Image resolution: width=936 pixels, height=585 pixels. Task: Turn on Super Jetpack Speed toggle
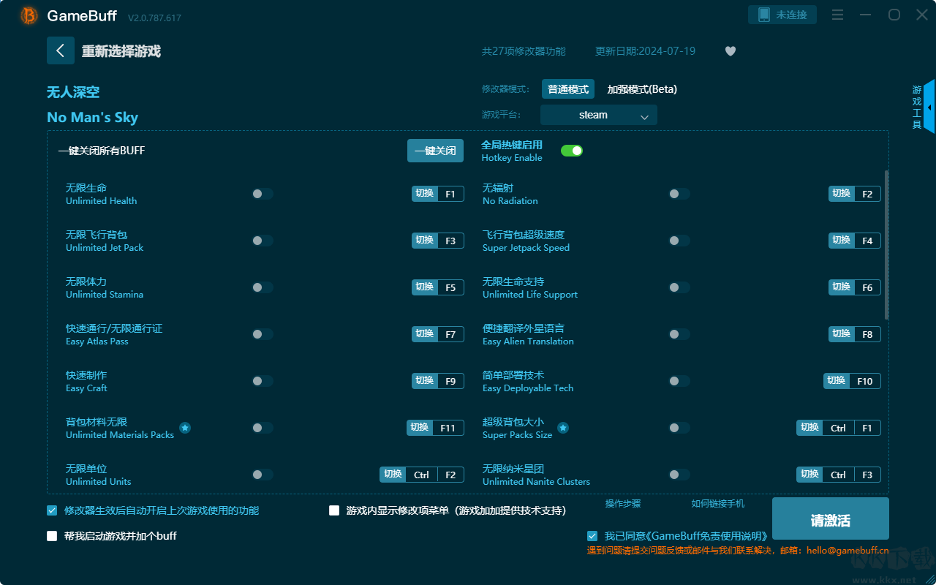[x=679, y=241]
